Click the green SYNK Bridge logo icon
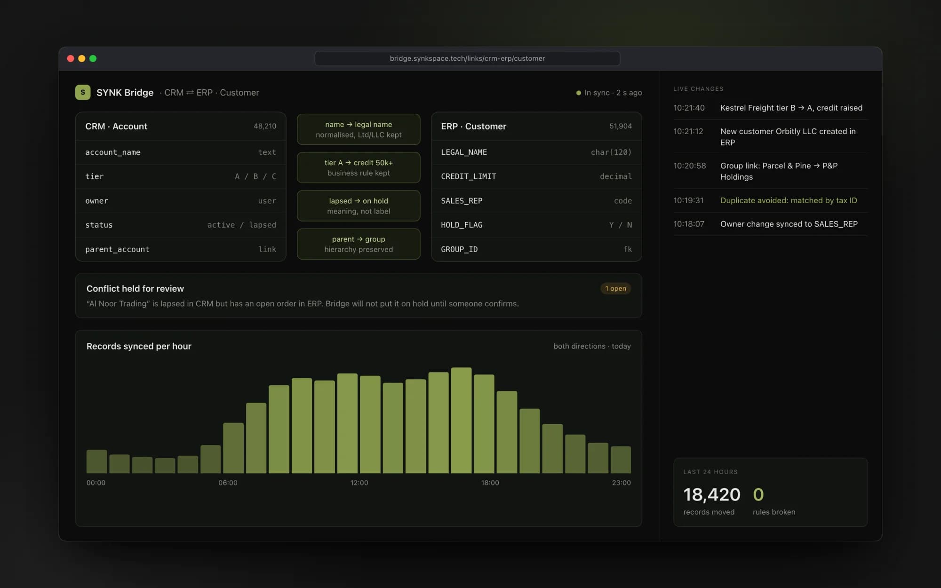 click(x=83, y=92)
